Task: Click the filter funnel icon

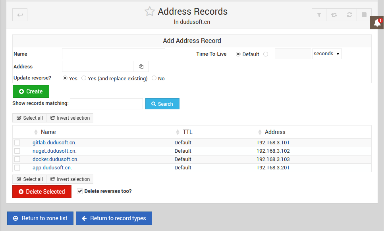Action: point(319,15)
